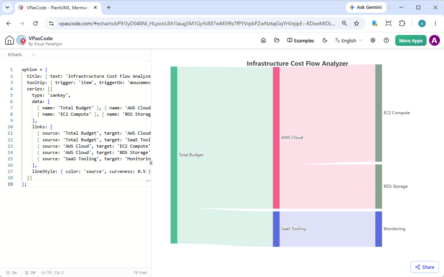
Task: Click the Monitoring node bar
Action: pyautogui.click(x=378, y=229)
